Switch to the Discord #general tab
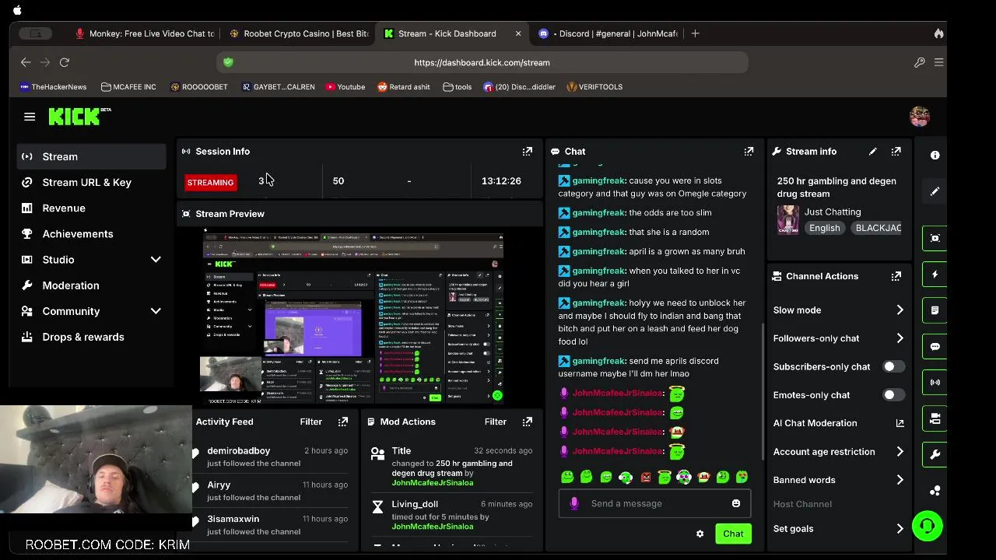 608,33
